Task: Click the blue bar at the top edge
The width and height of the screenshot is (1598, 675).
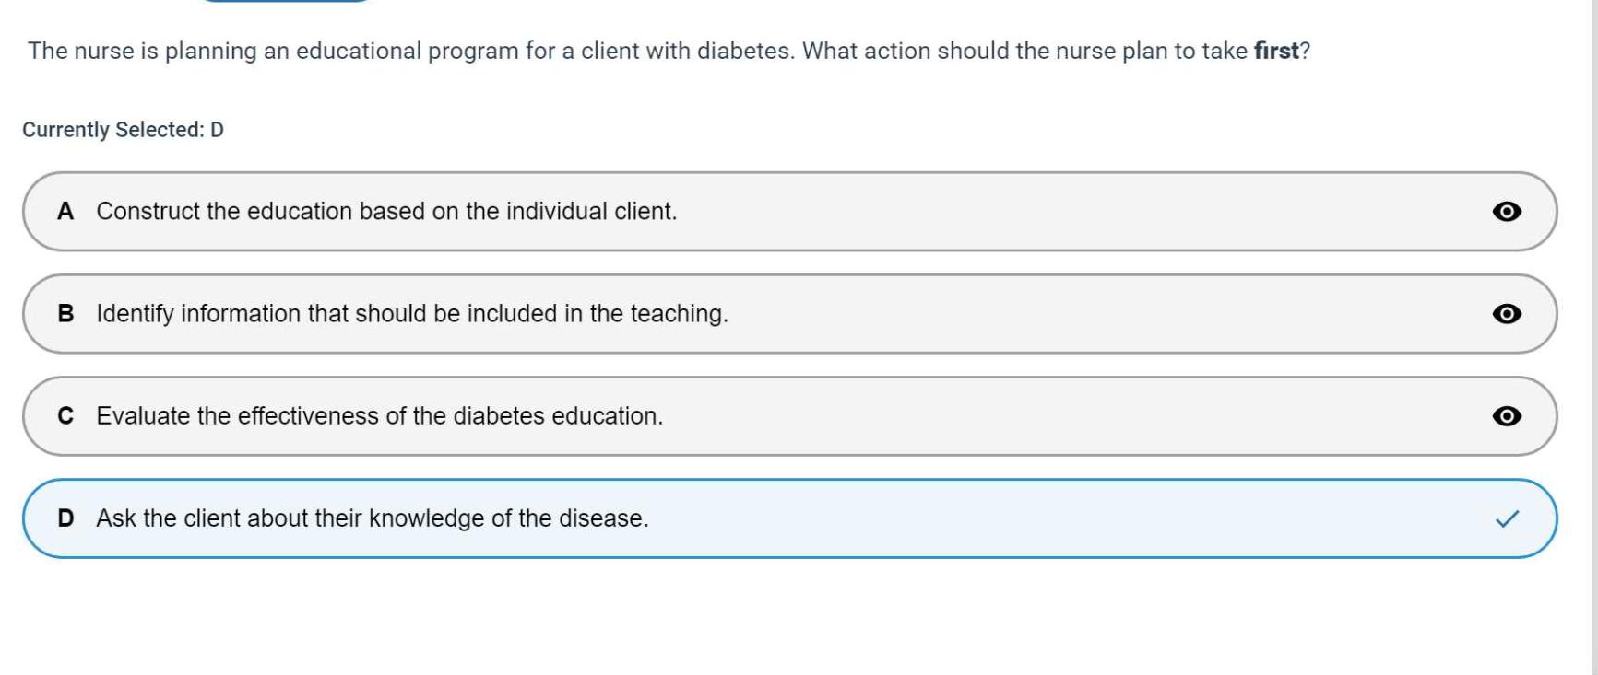Action: [285, 1]
